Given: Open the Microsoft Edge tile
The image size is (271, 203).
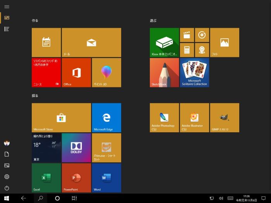Looking at the screenshot, I should pyautogui.click(x=106, y=118).
